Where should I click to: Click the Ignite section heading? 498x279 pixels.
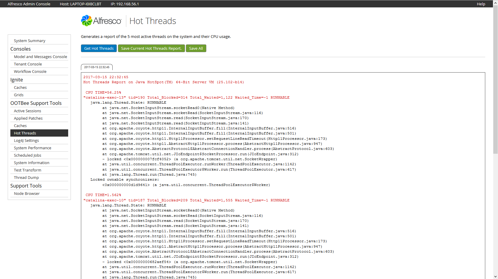click(x=17, y=80)
